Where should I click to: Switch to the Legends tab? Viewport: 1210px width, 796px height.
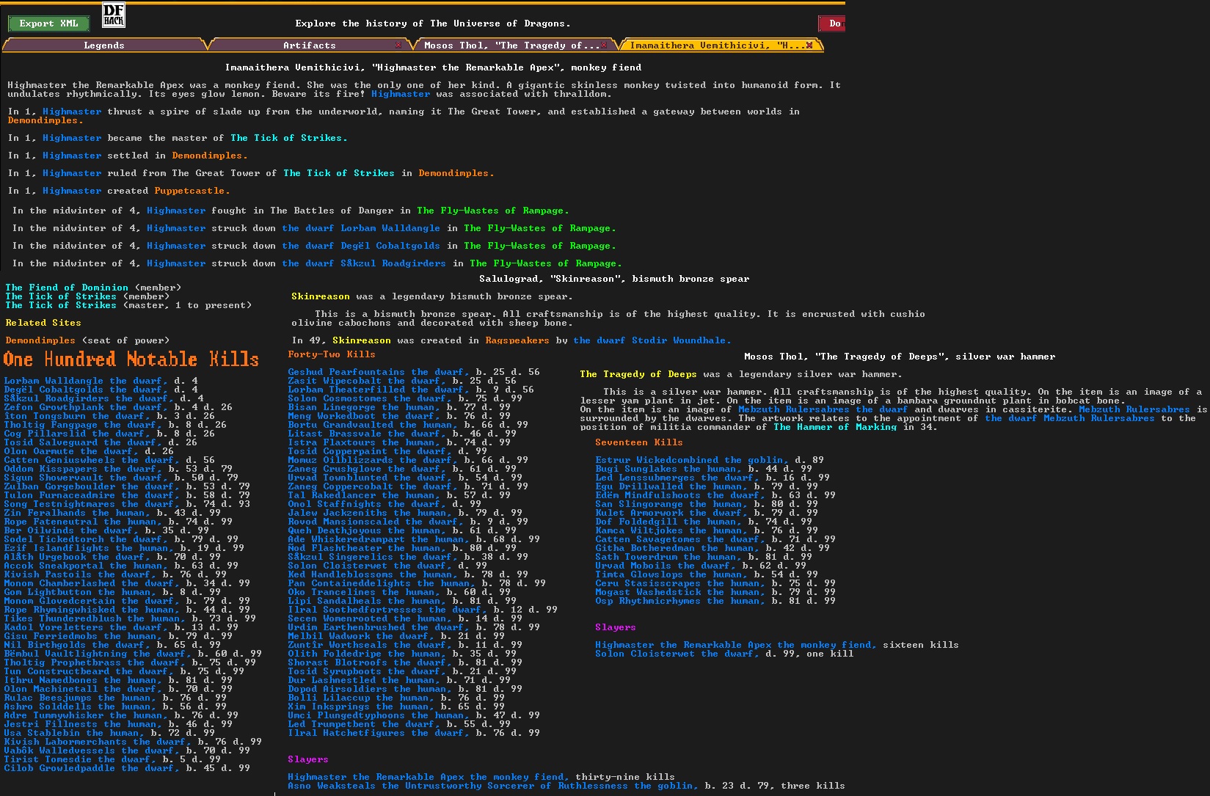tap(104, 45)
